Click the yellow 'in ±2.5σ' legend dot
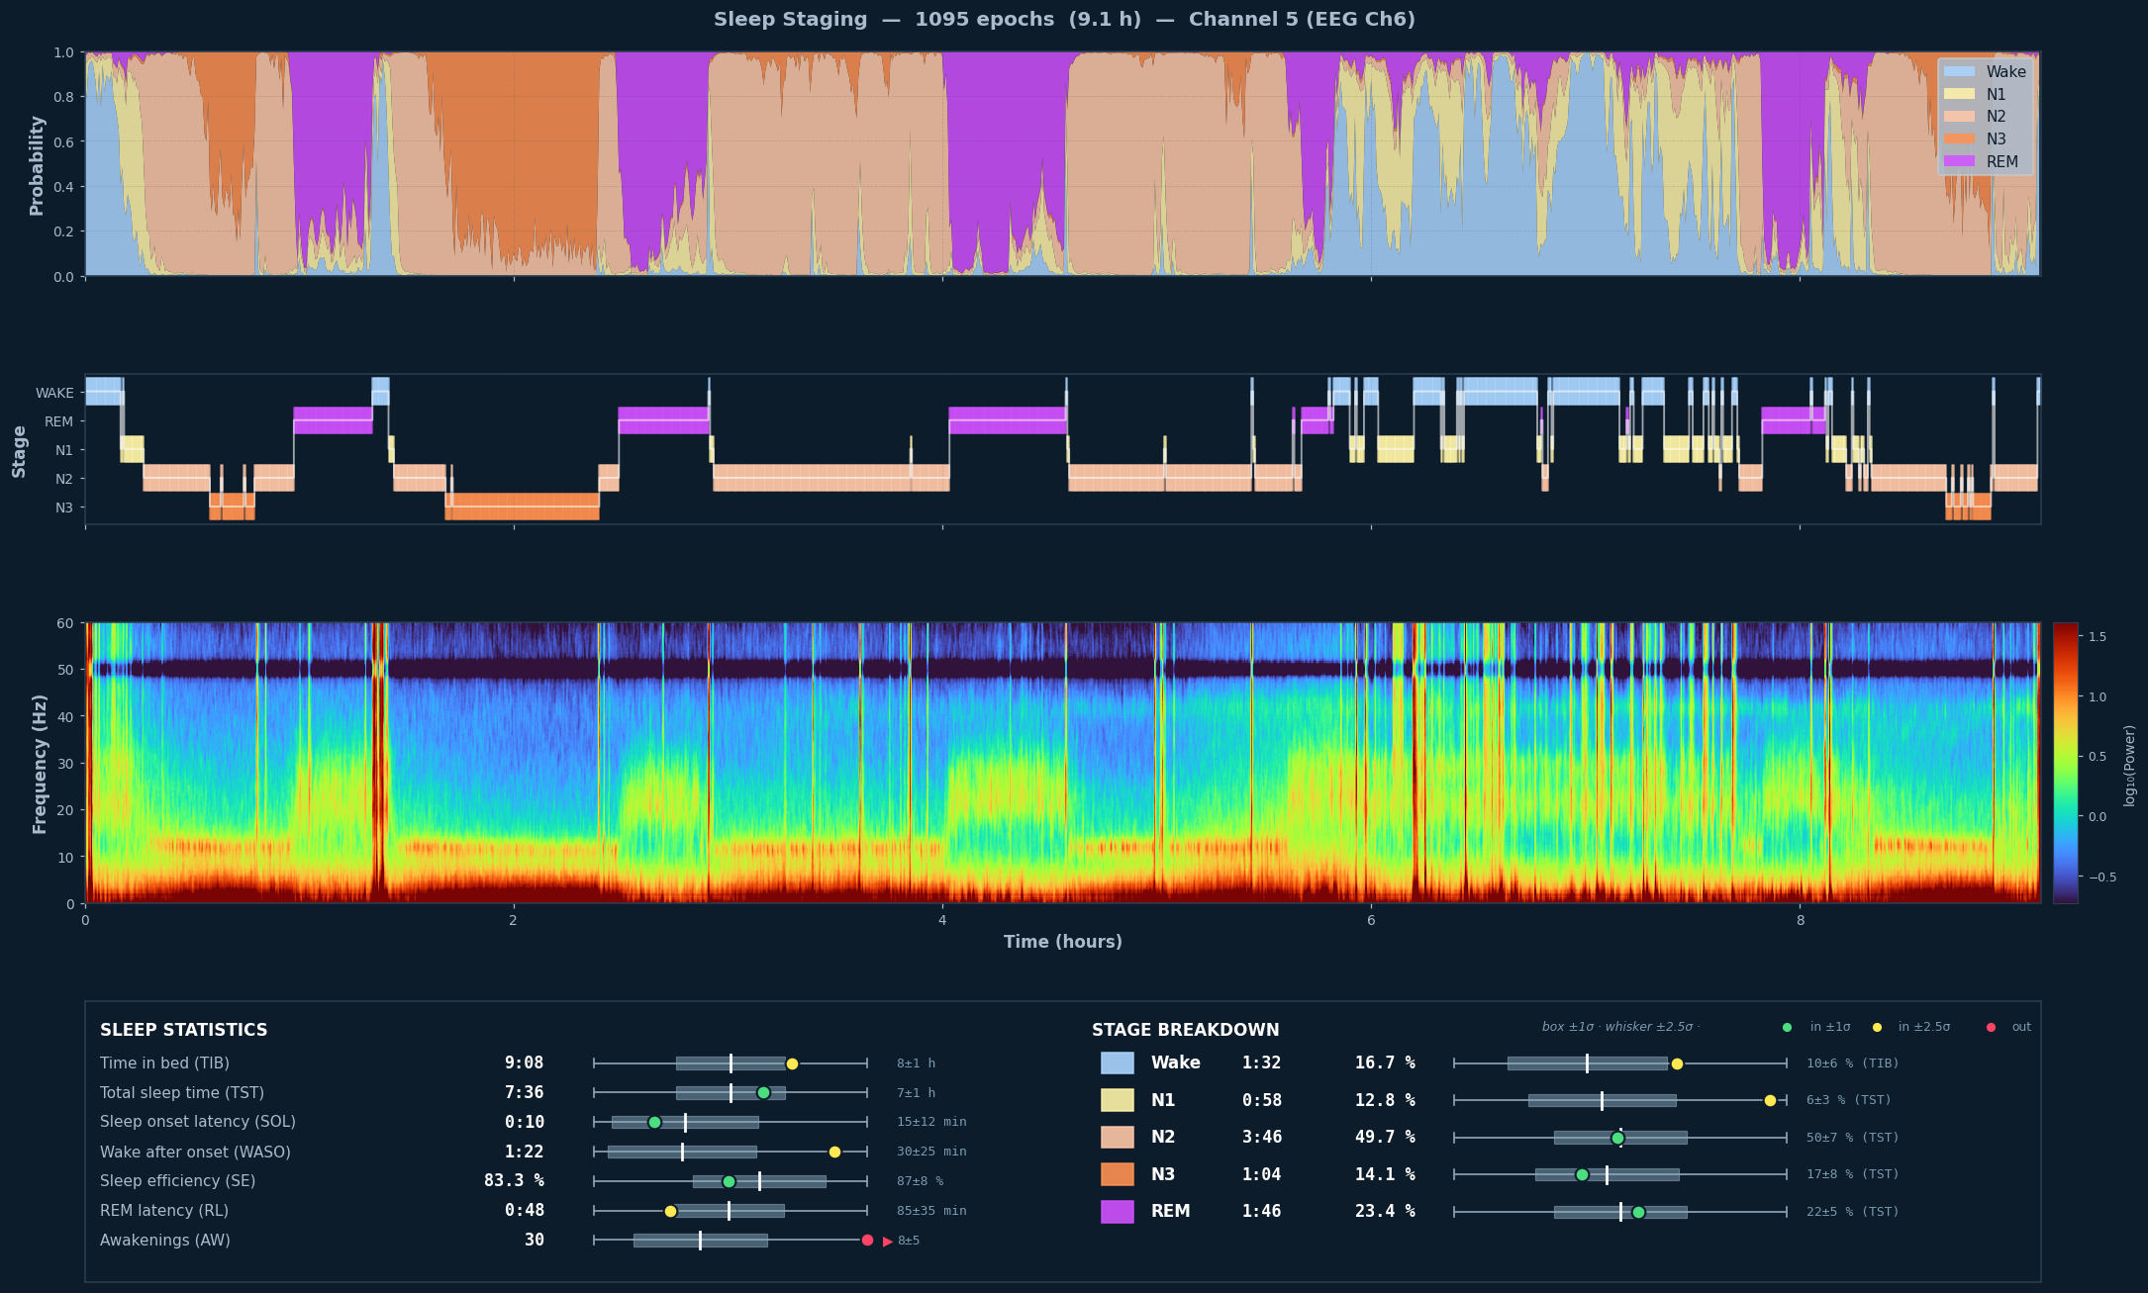2148x1293 pixels. [1877, 1027]
